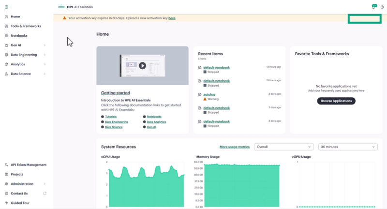Open the Gen AI documentation link
387x209 pixels.
[x=151, y=127]
